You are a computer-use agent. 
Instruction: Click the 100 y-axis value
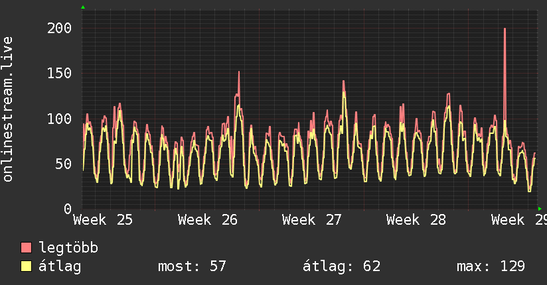[59, 119]
